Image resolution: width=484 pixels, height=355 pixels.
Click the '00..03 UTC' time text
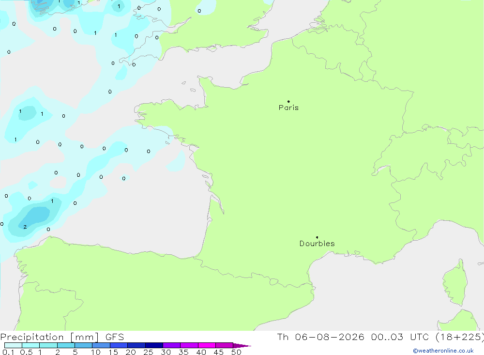tap(401, 337)
